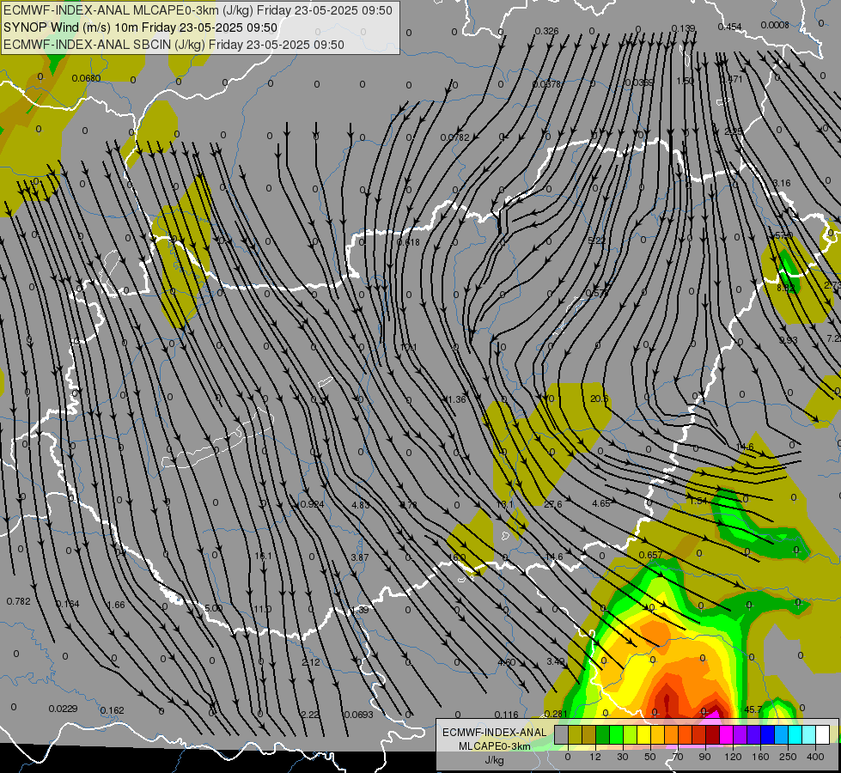Click the map value 0.0782
The height and width of the screenshot is (773, 841).
point(454,137)
